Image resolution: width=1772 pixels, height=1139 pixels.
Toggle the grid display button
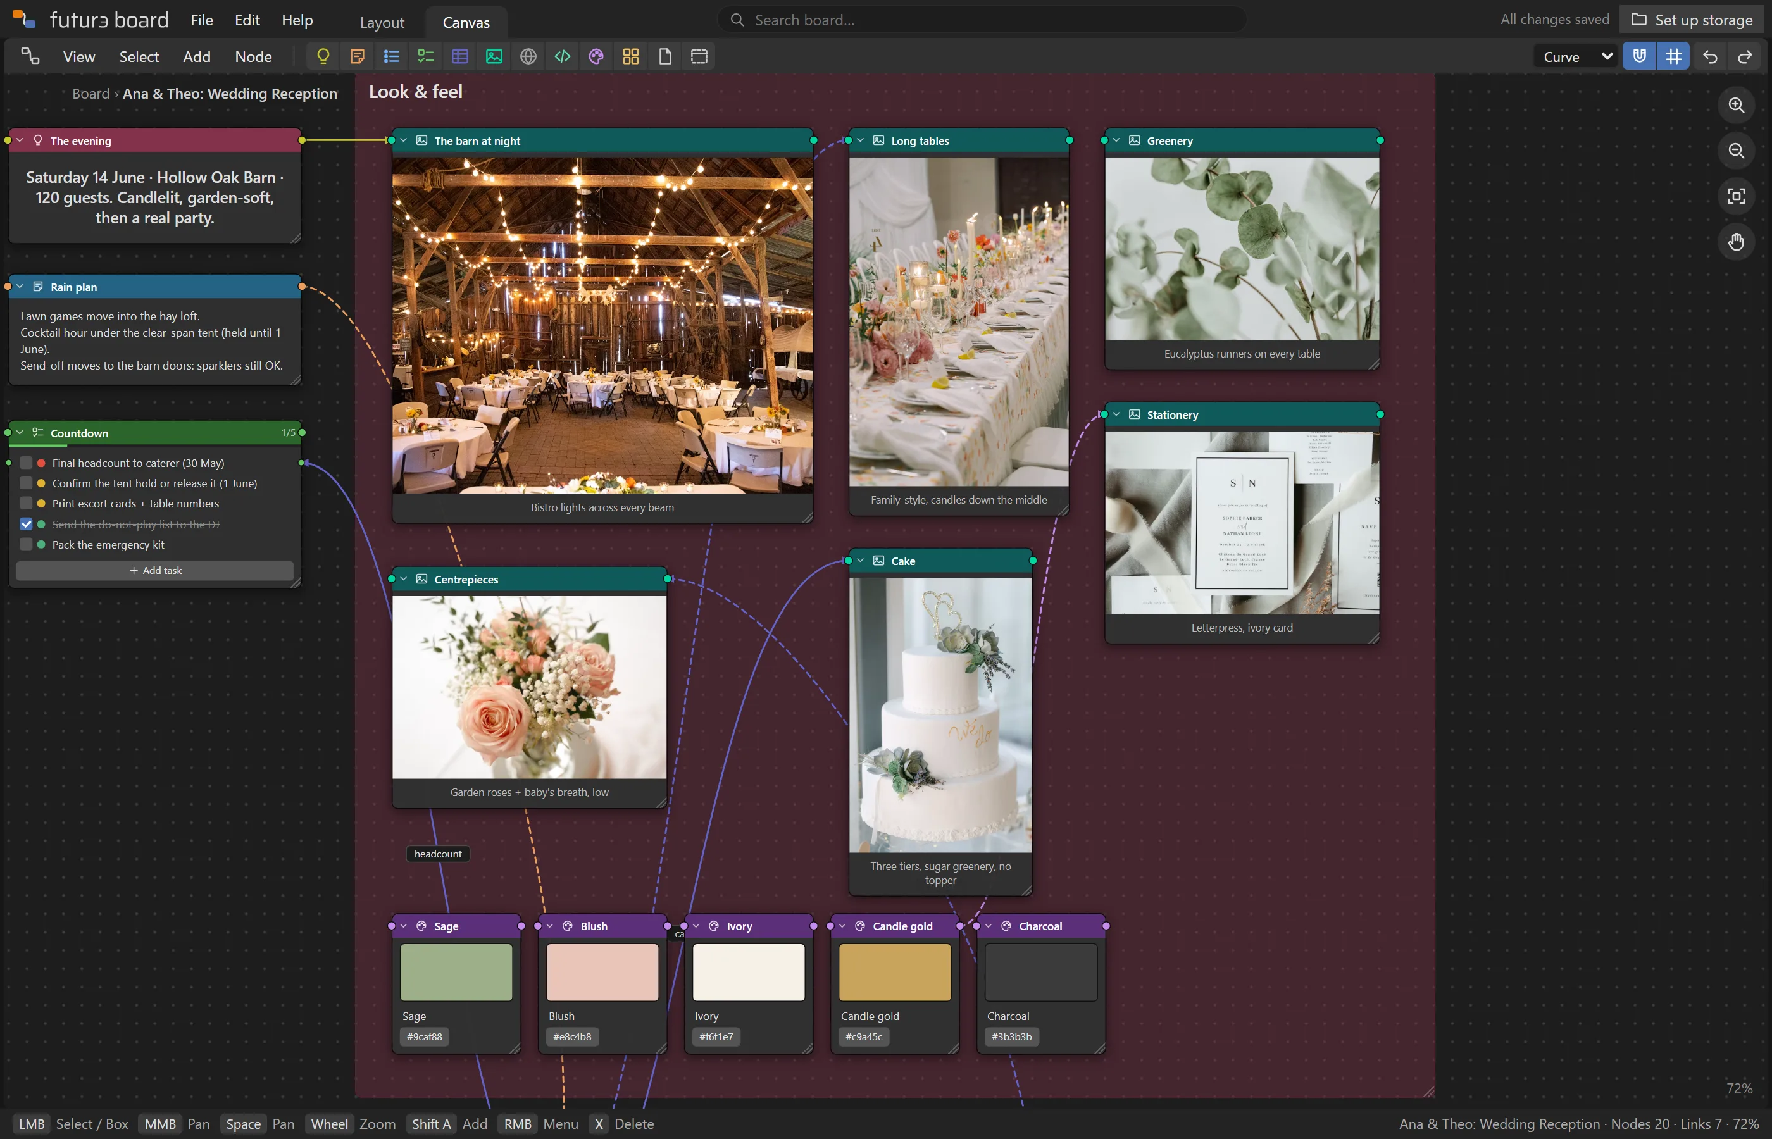[x=1674, y=56]
